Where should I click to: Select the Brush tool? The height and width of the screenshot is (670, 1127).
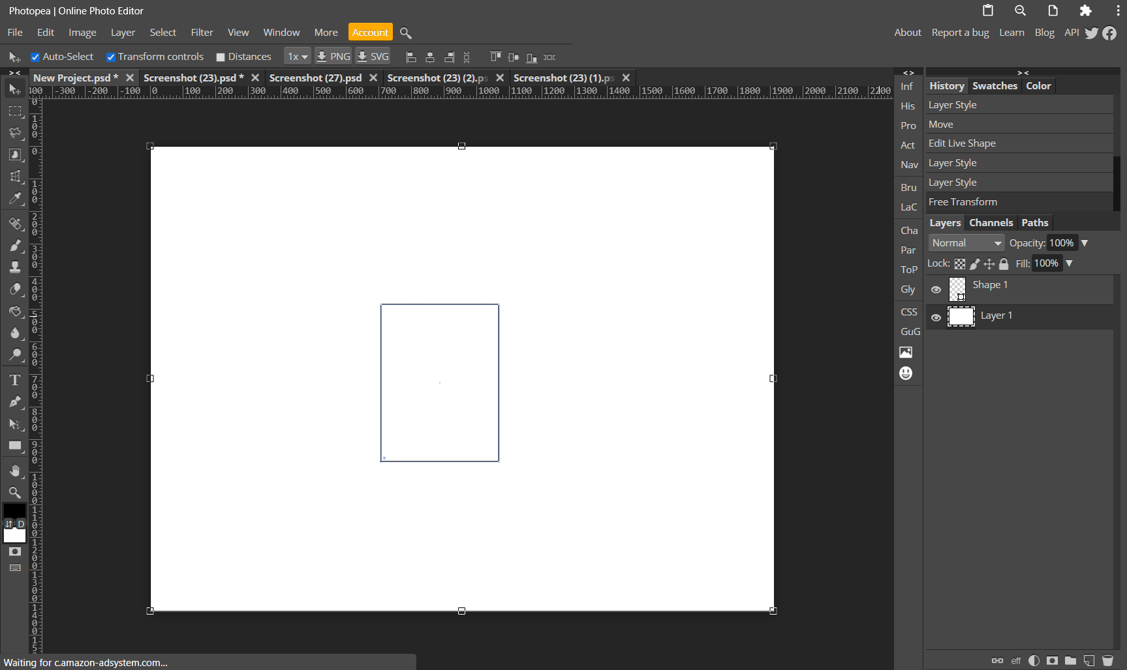click(x=14, y=246)
